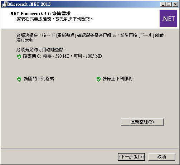Close the .NET 2015 installer window

(x=175, y=4)
